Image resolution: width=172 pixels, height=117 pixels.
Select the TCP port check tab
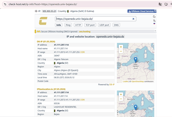pyautogui.click(x=90, y=25)
